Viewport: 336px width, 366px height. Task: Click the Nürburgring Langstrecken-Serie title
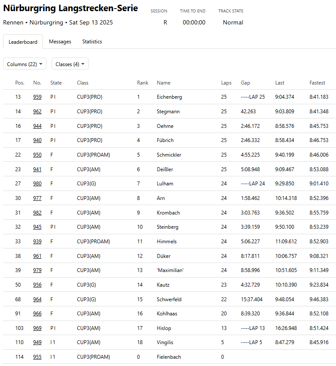click(x=70, y=8)
